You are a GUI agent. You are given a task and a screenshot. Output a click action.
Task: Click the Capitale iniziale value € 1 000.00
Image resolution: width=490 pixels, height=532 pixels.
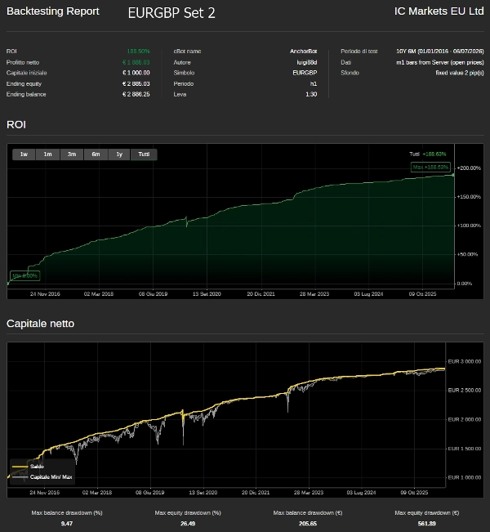coord(136,73)
